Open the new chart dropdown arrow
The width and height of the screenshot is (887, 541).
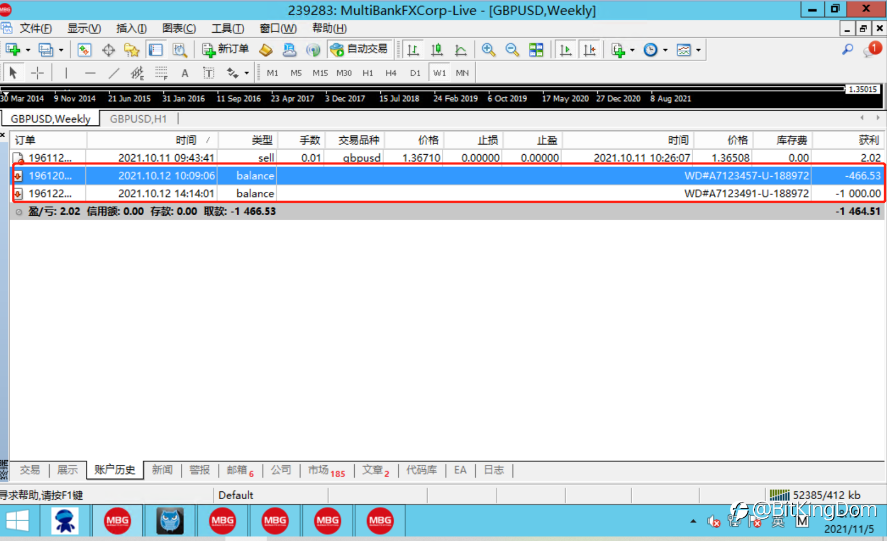28,50
